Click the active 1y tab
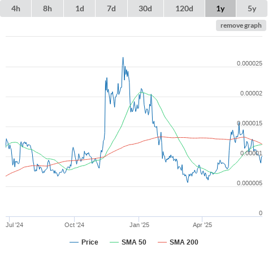The height and width of the screenshot is (257, 268). click(221, 8)
